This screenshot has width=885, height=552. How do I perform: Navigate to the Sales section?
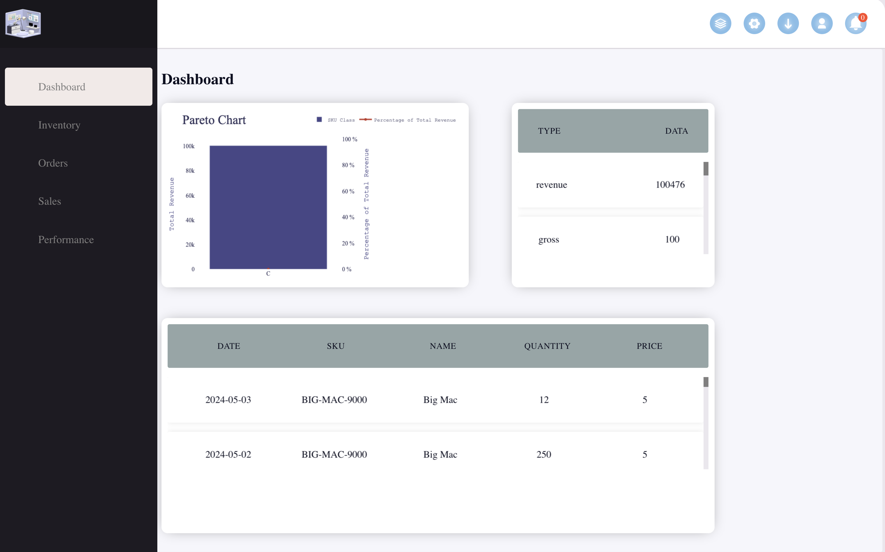pyautogui.click(x=49, y=201)
